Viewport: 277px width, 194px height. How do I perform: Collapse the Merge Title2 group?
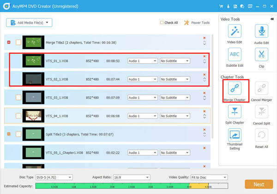pos(9,42)
